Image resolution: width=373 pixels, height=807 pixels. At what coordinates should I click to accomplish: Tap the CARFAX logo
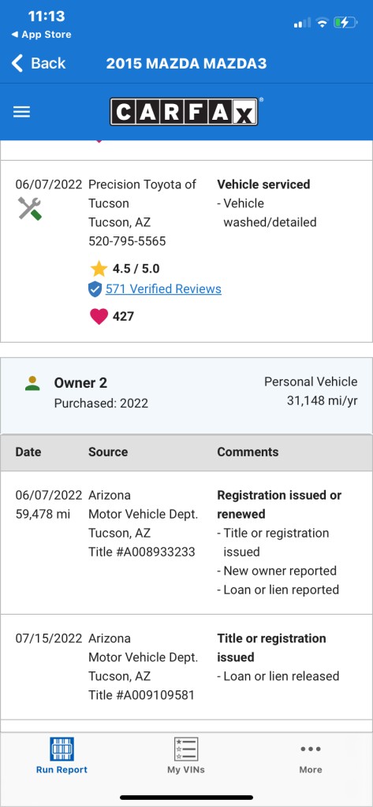184,112
